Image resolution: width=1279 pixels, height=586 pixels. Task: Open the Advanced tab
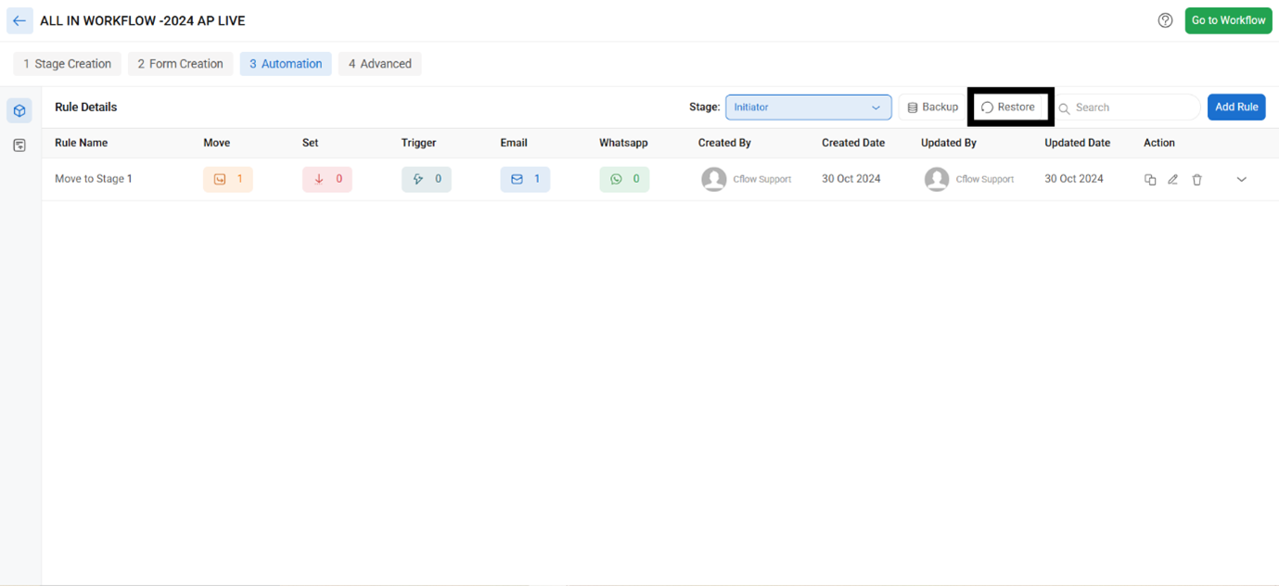tap(379, 64)
